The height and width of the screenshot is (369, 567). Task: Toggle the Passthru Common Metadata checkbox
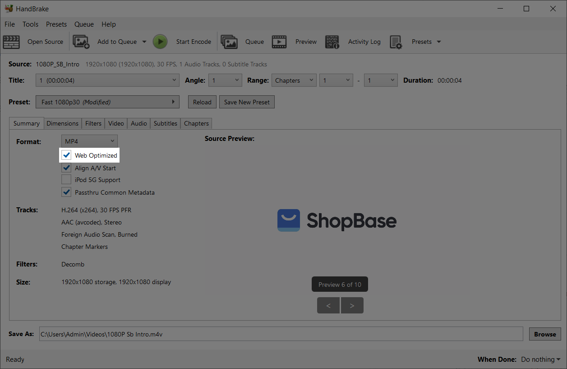point(67,192)
